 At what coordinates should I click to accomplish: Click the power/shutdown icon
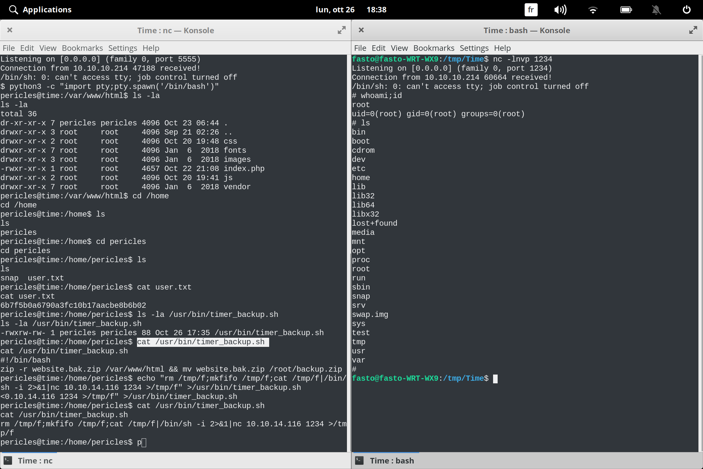[687, 9]
